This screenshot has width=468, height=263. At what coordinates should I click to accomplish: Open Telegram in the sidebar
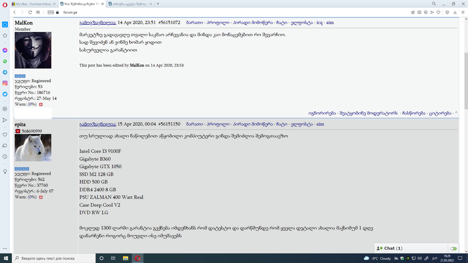(5, 72)
